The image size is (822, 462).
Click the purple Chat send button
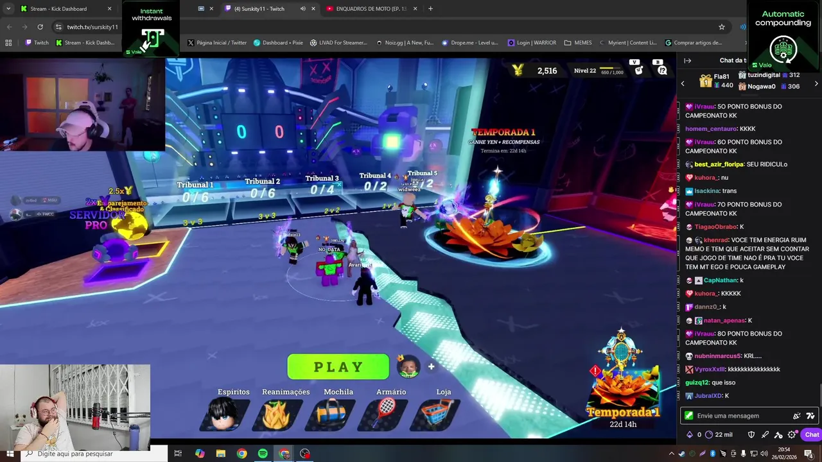tap(812, 434)
